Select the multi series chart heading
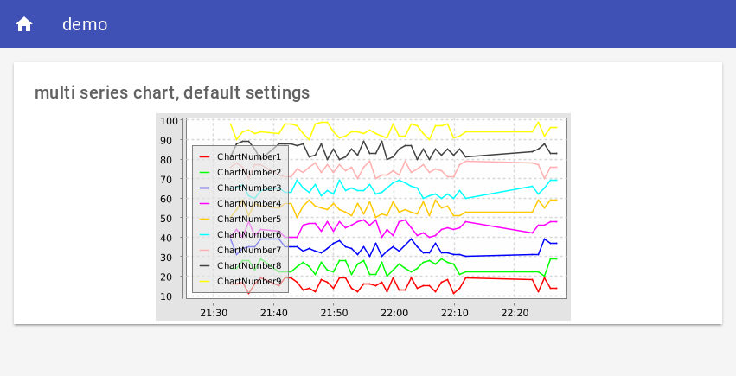Viewport: 736px width, 376px height. click(172, 92)
